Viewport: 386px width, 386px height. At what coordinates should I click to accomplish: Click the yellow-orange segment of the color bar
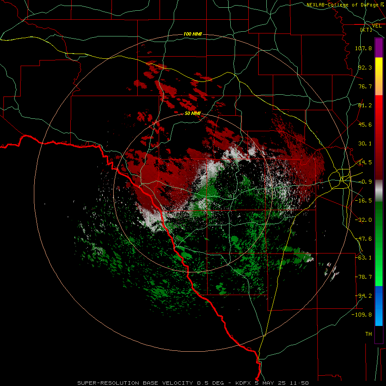click(379, 76)
